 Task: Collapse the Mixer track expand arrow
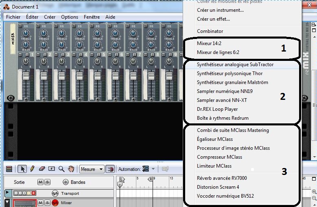(x=8, y=203)
